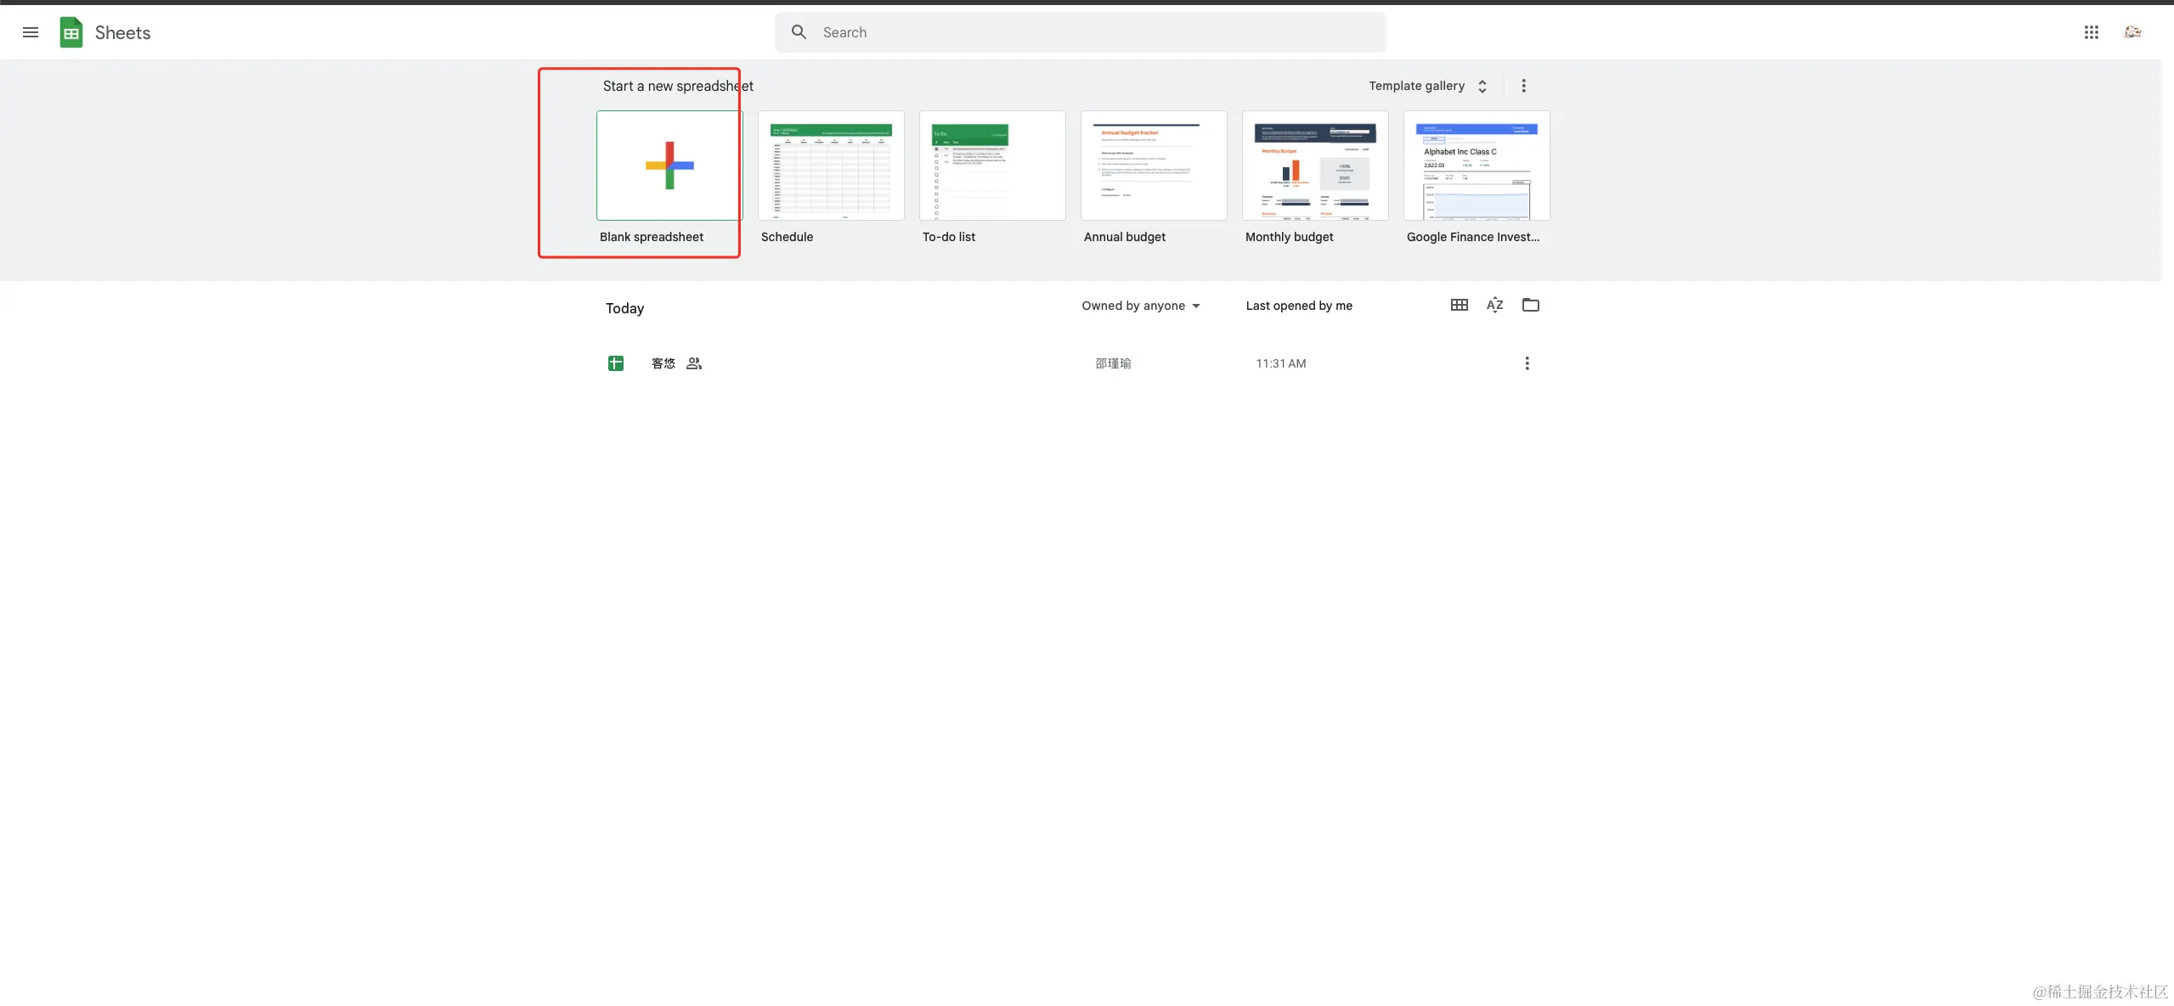Select the Schedule template

pos(830,166)
